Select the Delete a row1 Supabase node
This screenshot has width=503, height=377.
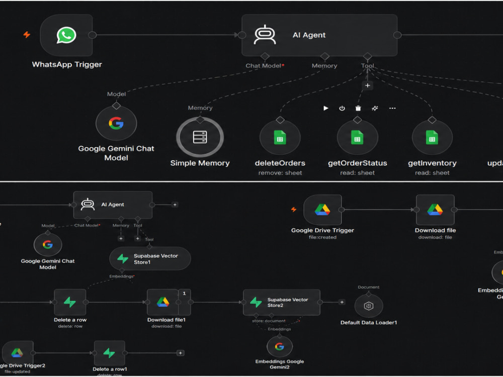[109, 353]
